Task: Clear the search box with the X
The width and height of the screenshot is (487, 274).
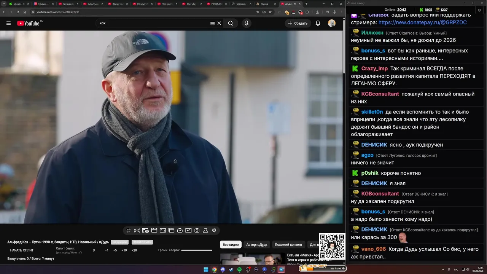Action: [x=219, y=23]
